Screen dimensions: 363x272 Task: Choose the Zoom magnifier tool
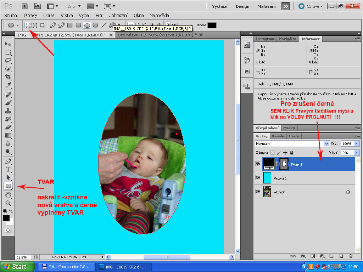click(8, 203)
